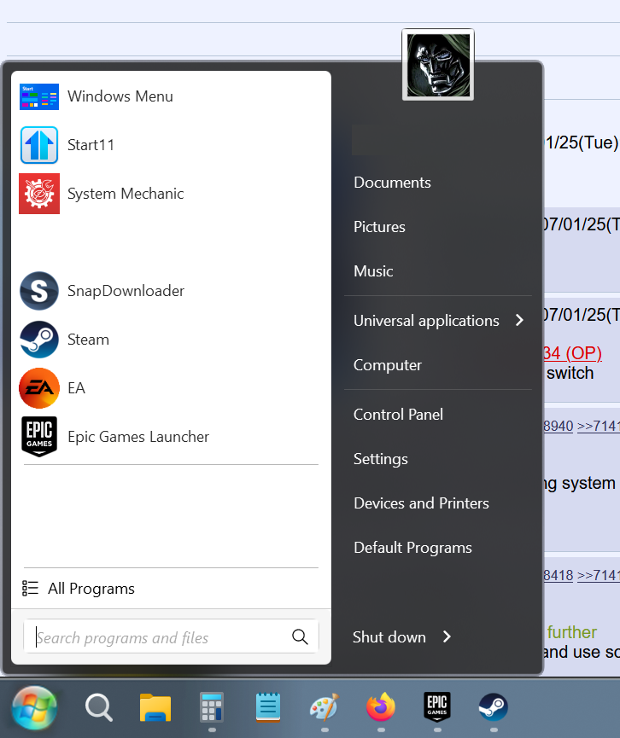Click the All Programs list icon
Viewport: 620px width, 738px height.
click(30, 589)
